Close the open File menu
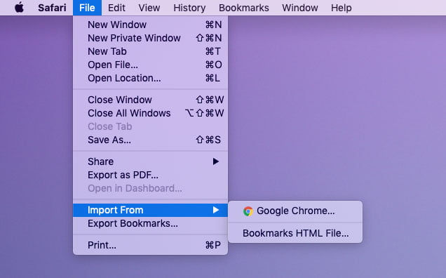Image resolution: width=446 pixels, height=278 pixels. (87, 8)
